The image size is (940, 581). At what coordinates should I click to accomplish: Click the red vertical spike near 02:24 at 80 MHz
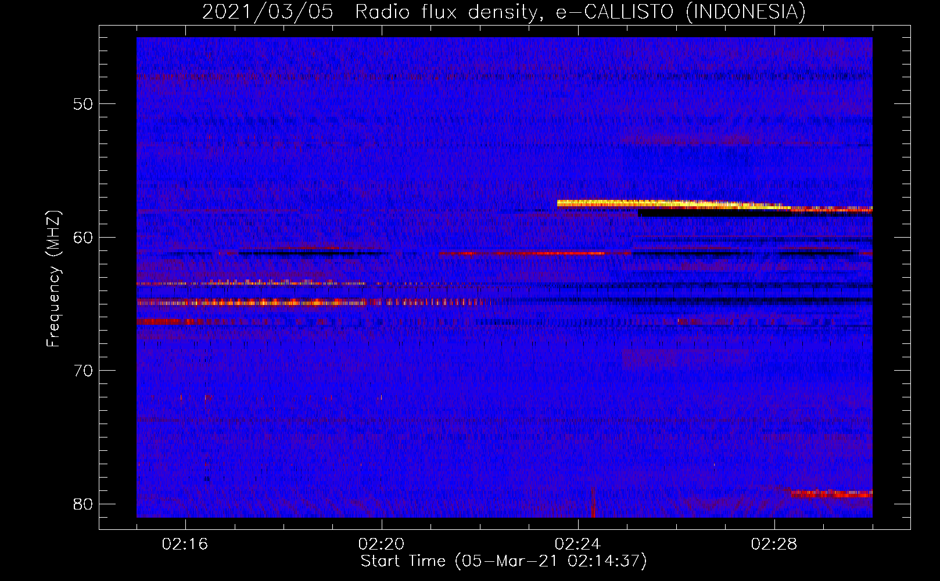[593, 501]
